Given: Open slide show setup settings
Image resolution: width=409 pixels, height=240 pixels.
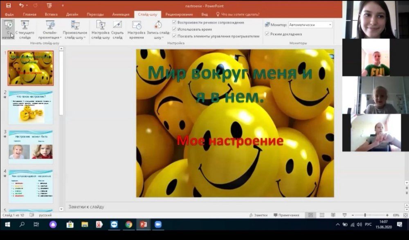Looking at the screenshot, I should coord(101,30).
